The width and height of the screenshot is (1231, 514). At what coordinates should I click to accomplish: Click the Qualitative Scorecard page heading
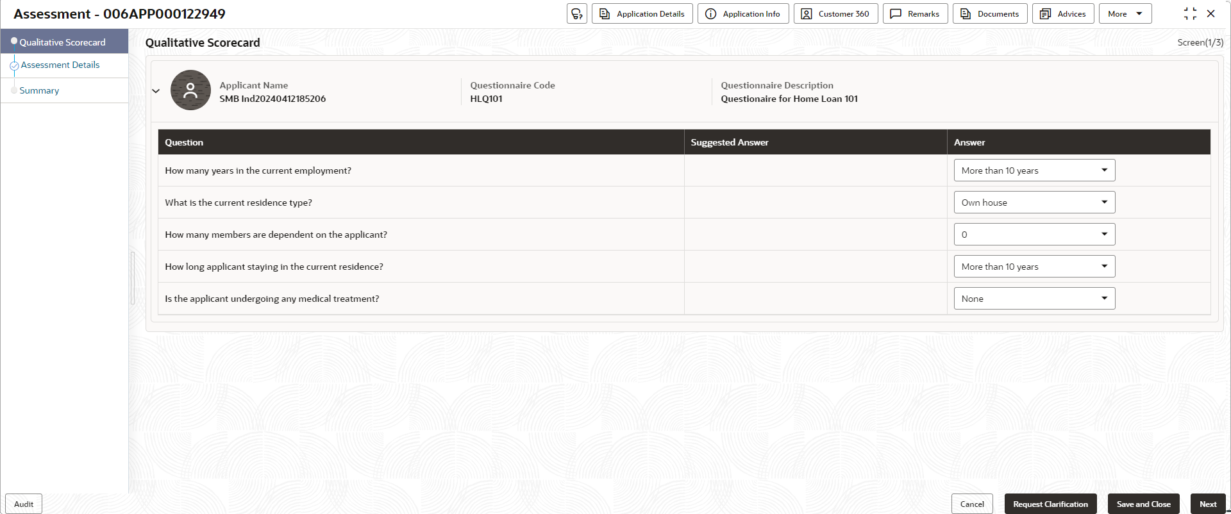click(x=203, y=43)
